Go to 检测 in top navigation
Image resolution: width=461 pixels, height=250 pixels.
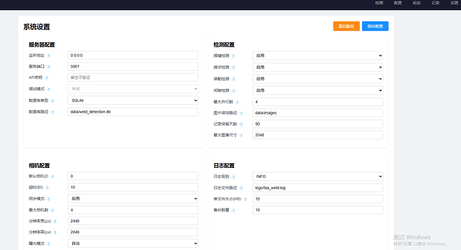[379, 3]
